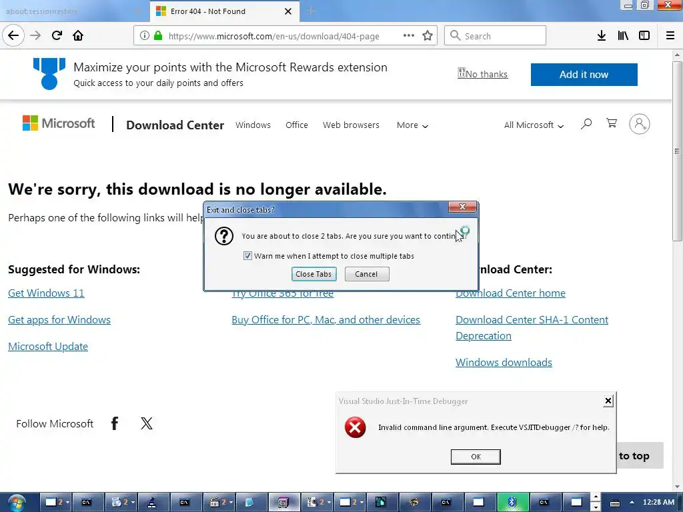Select the Error 404 - Not Found tab
Screen dimensions: 683x512
(224, 11)
